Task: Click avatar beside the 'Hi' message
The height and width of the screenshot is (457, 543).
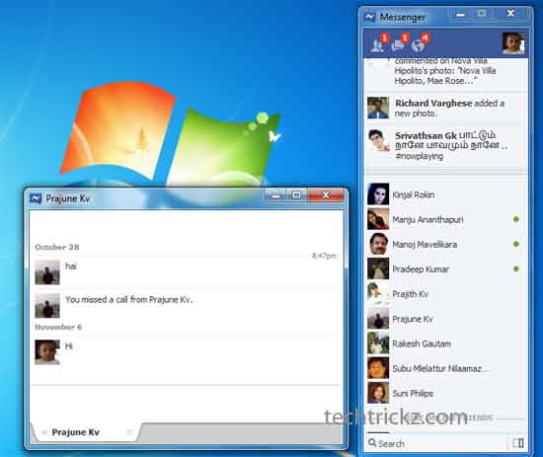Action: (x=47, y=351)
